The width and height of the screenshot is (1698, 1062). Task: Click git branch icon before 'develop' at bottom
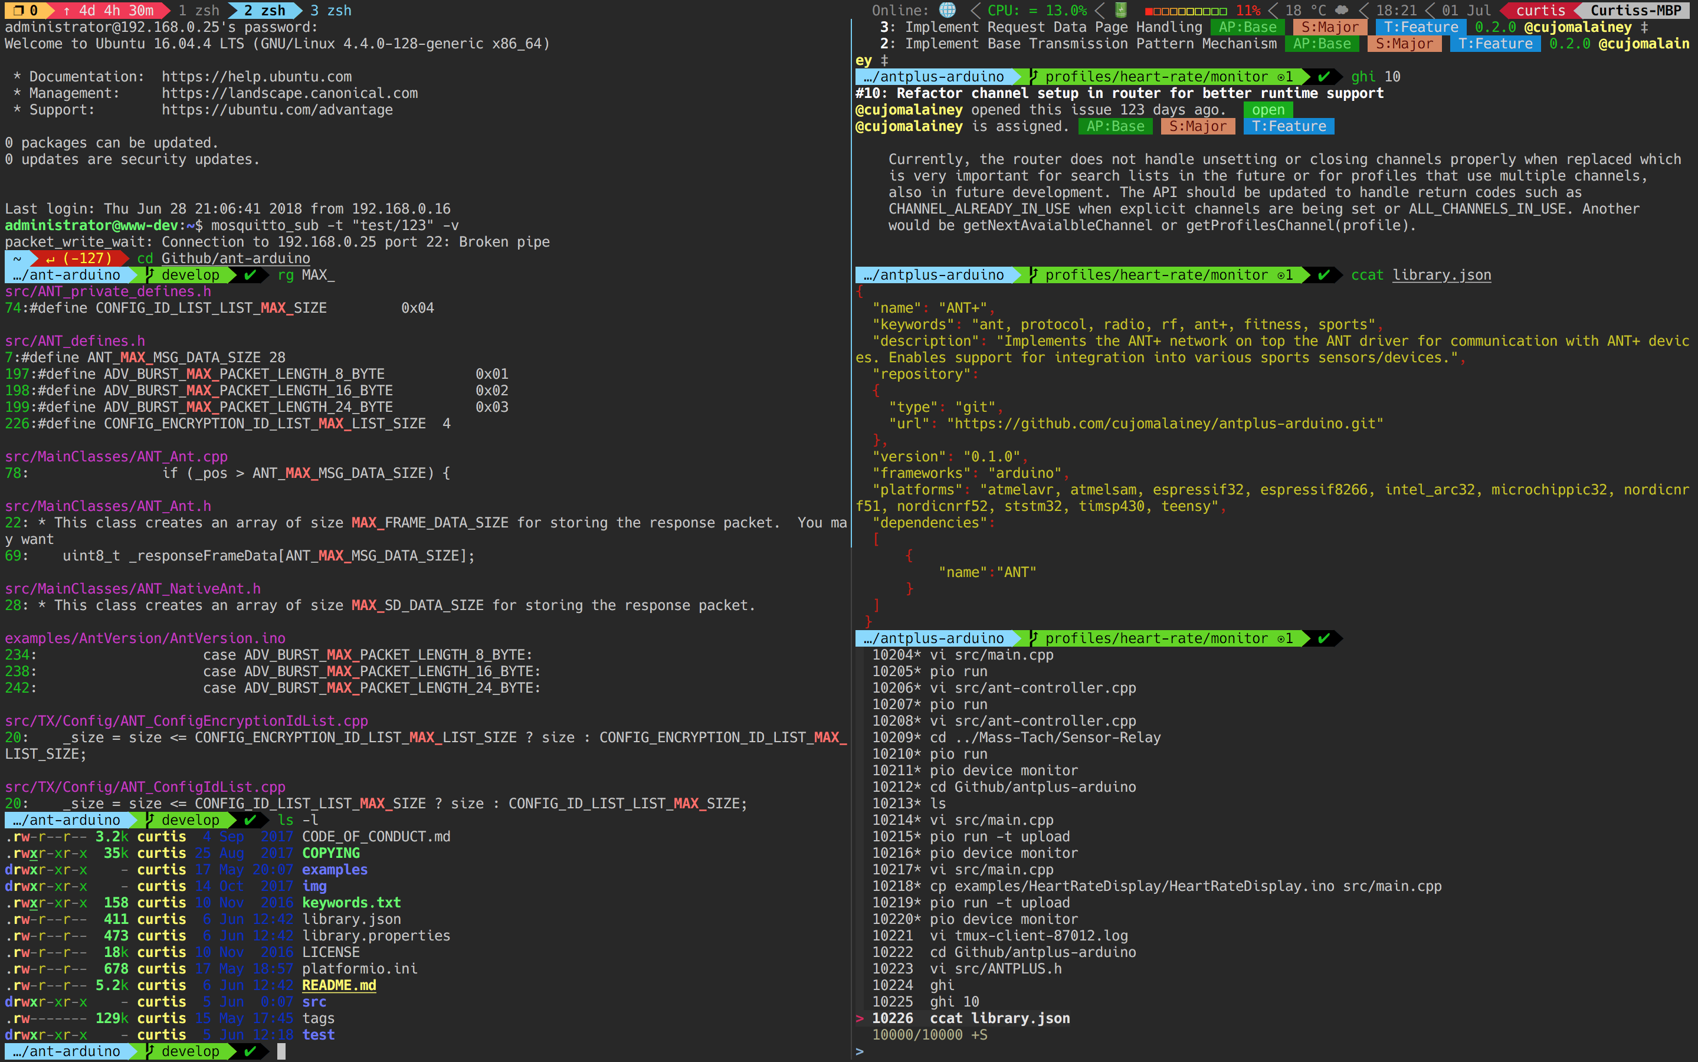pos(150,1051)
